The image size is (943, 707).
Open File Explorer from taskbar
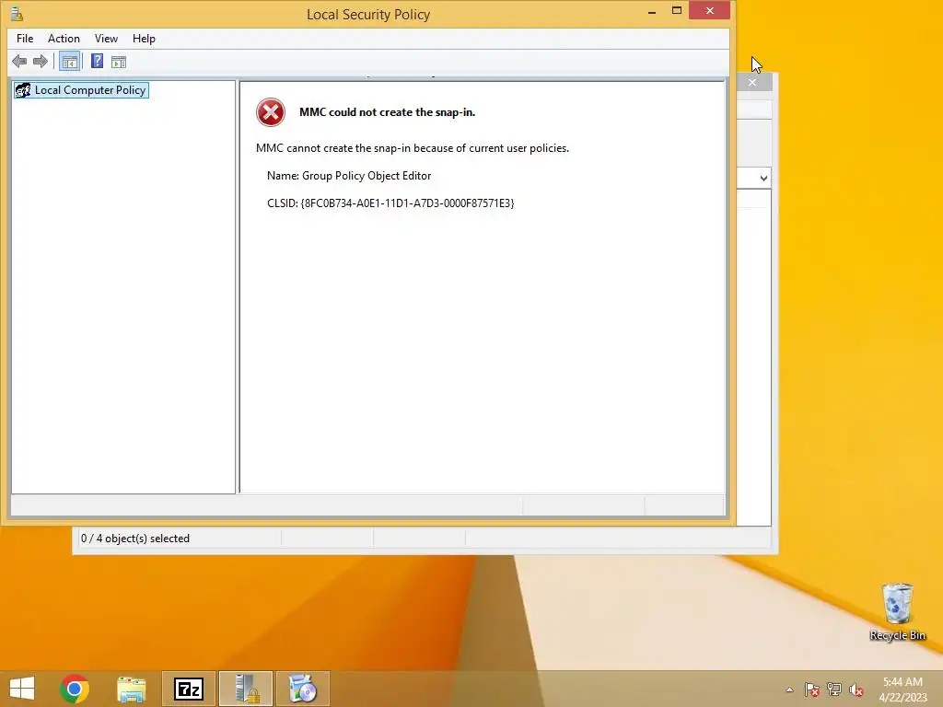coord(131,689)
